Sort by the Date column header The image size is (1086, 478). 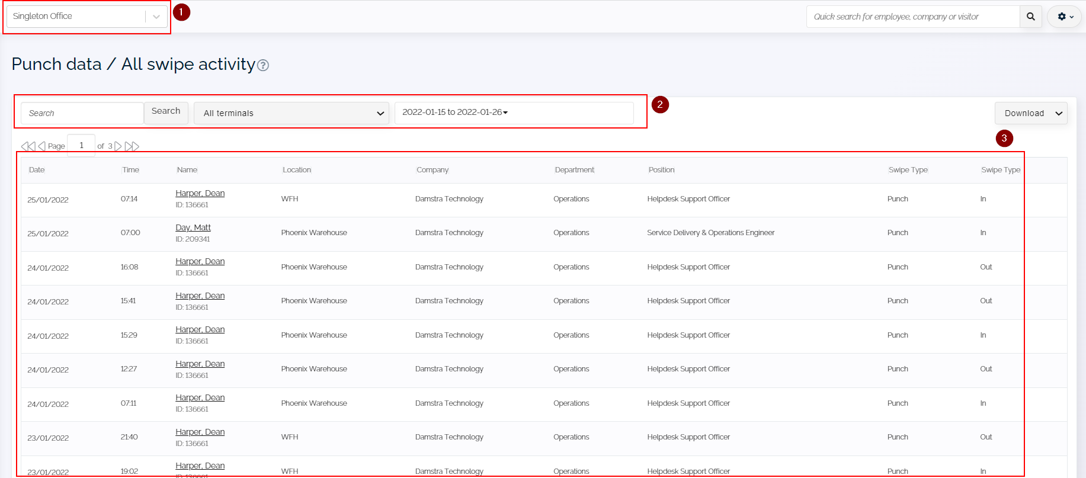37,170
